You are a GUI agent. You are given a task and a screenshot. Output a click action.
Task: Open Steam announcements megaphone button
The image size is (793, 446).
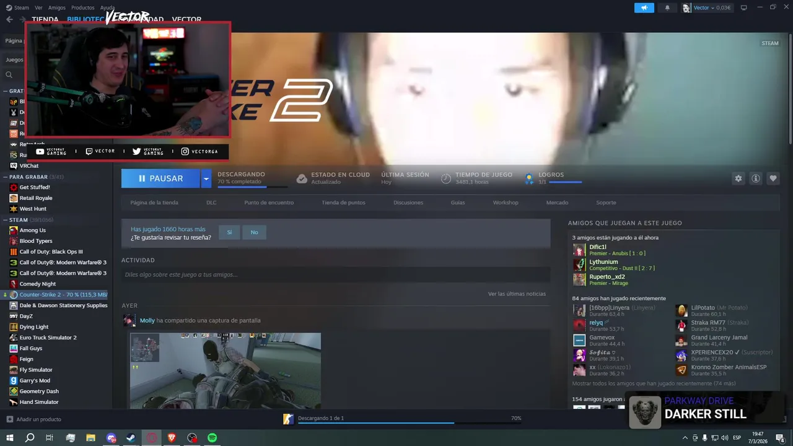(644, 7)
